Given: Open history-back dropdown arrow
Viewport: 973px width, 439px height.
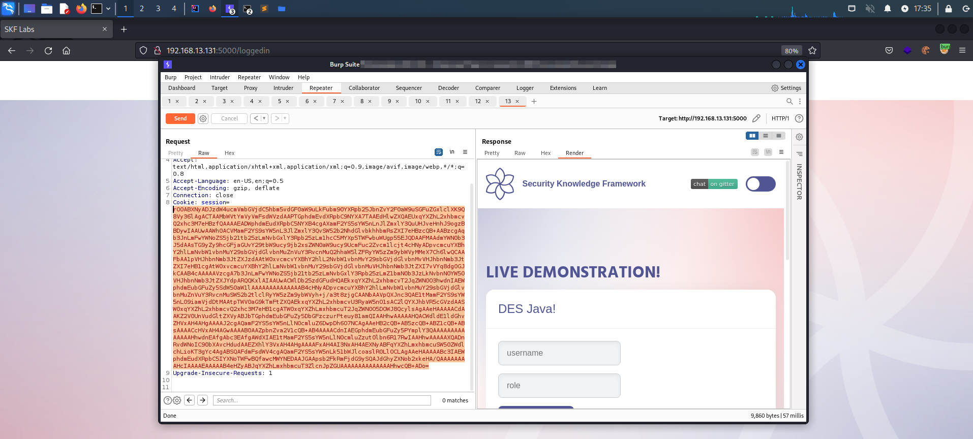Looking at the screenshot, I should point(264,118).
